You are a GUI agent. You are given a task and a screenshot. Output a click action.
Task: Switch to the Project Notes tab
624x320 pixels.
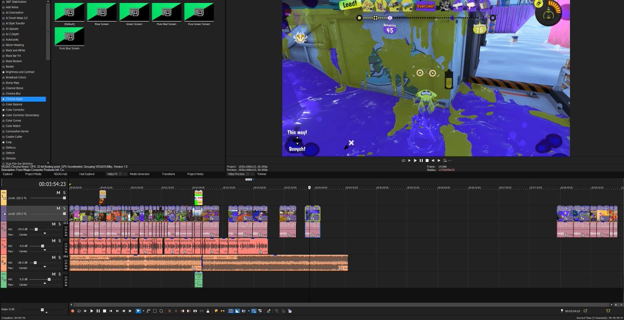[196, 174]
